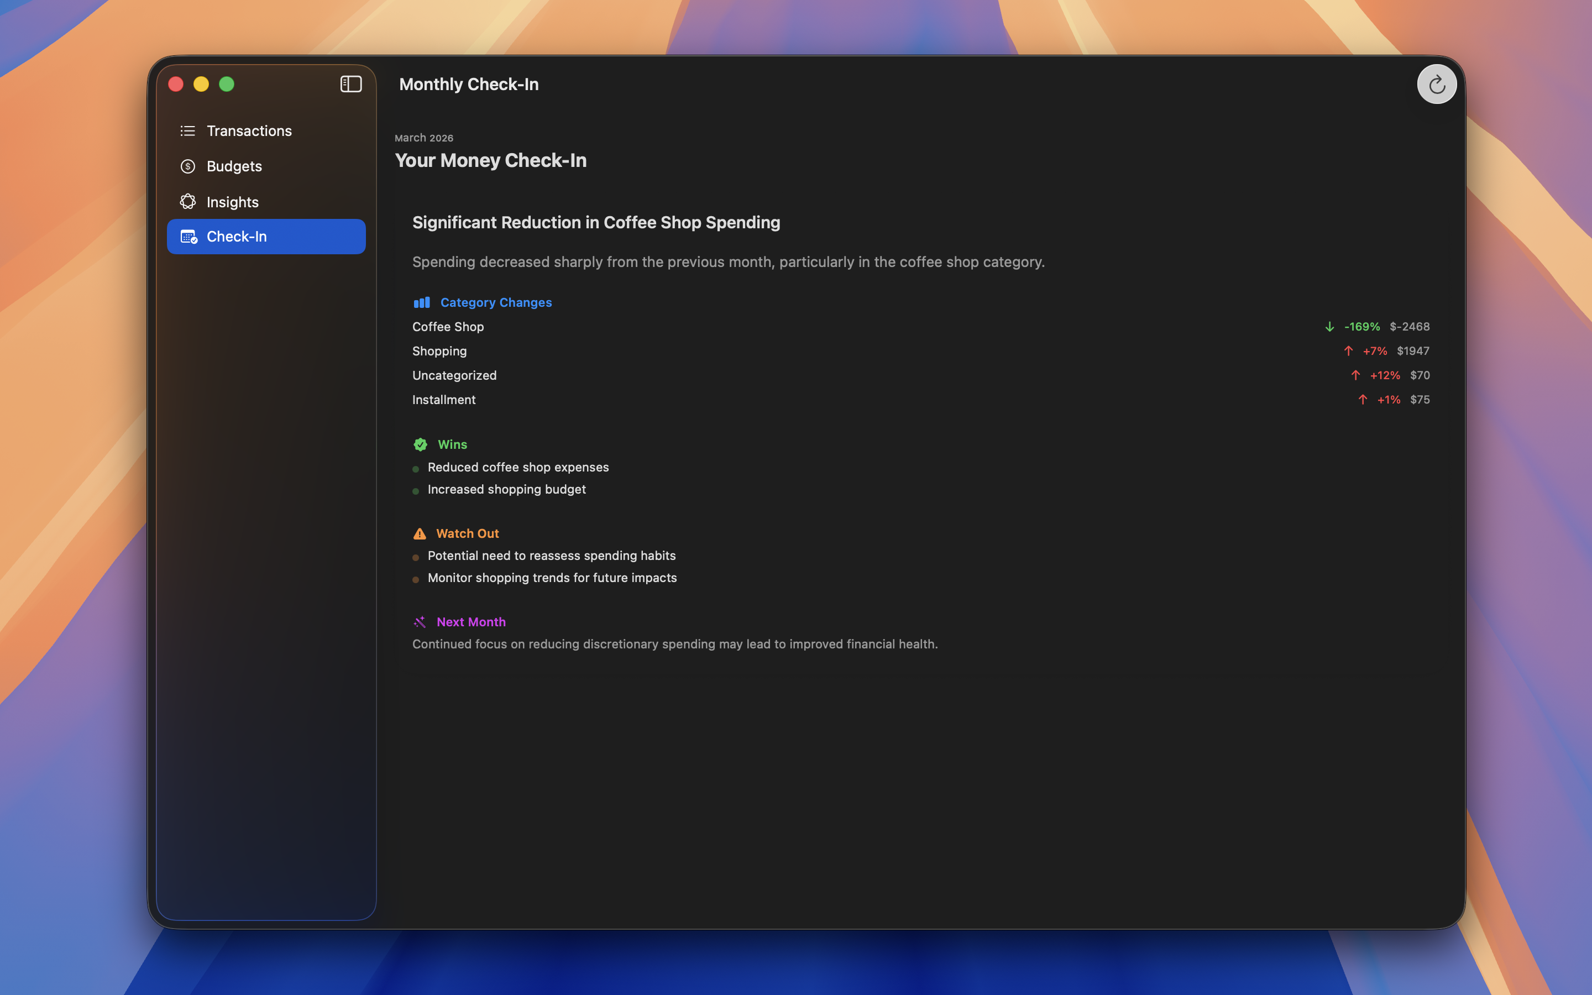Viewport: 1592px width, 995px height.
Task: Click the red up arrow for Uncategorized
Action: (1355, 376)
